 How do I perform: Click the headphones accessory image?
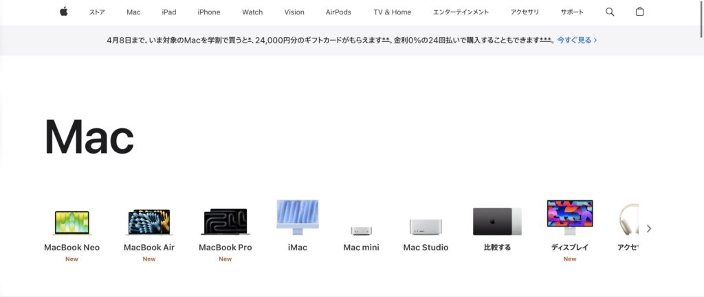pyautogui.click(x=628, y=219)
